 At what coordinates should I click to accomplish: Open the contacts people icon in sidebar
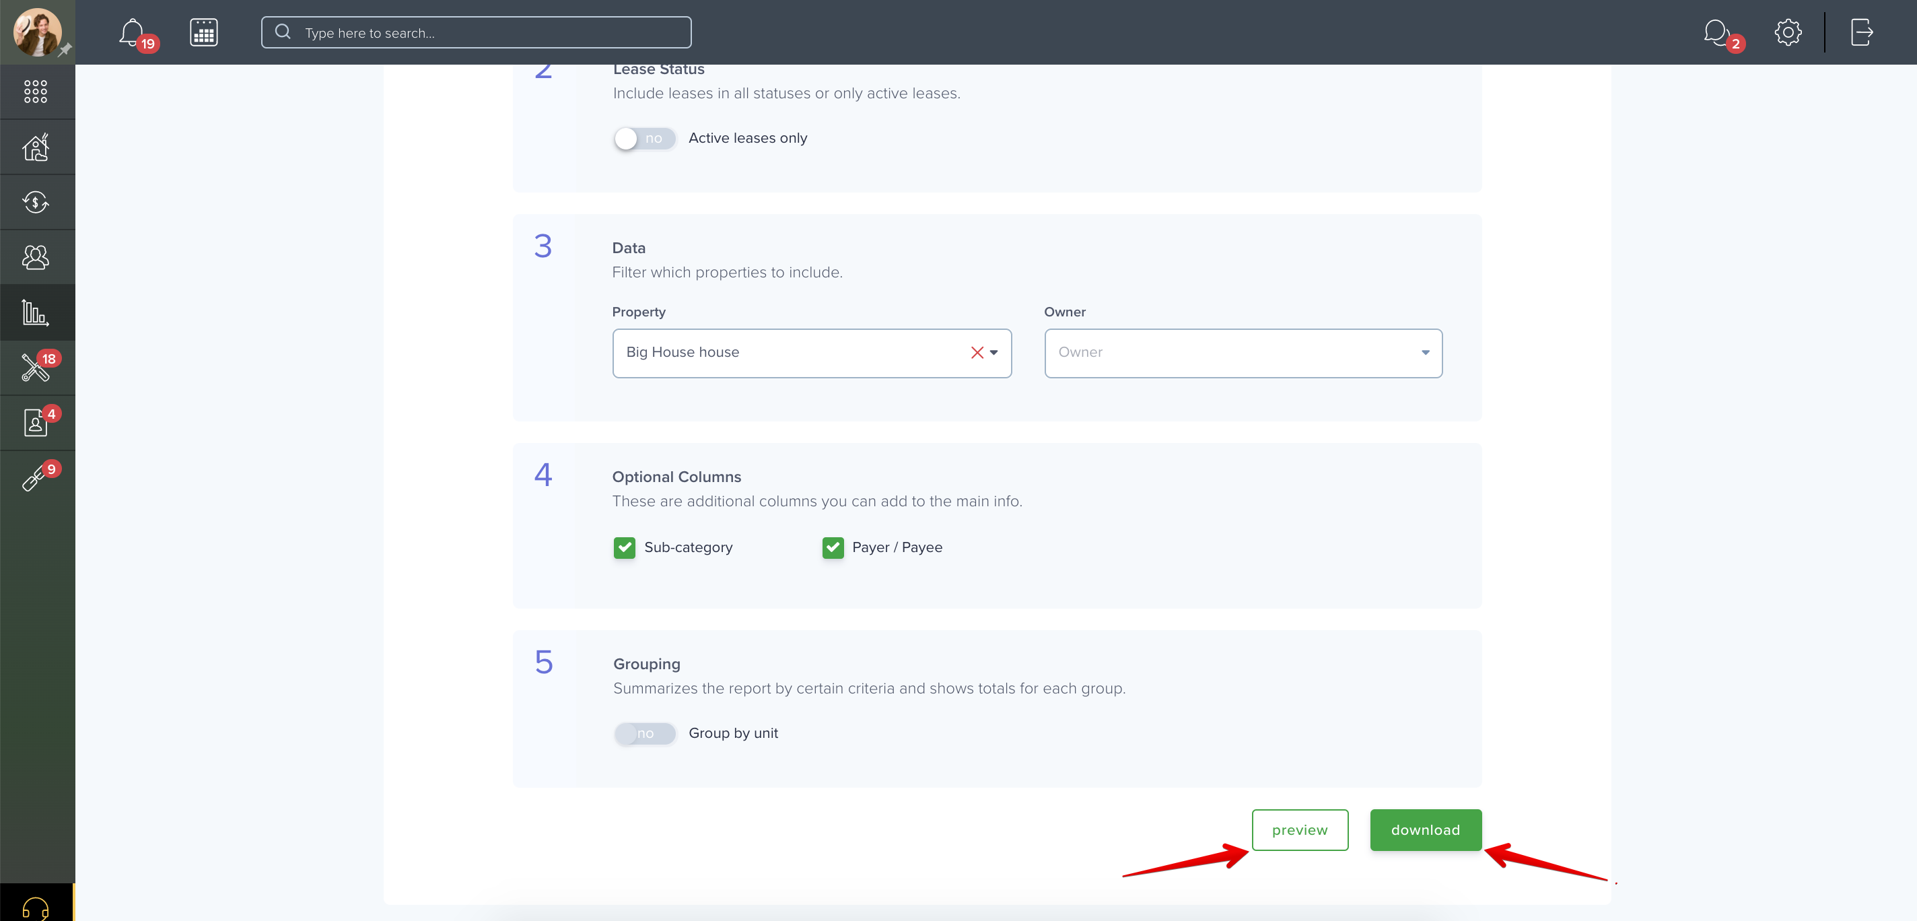(36, 257)
